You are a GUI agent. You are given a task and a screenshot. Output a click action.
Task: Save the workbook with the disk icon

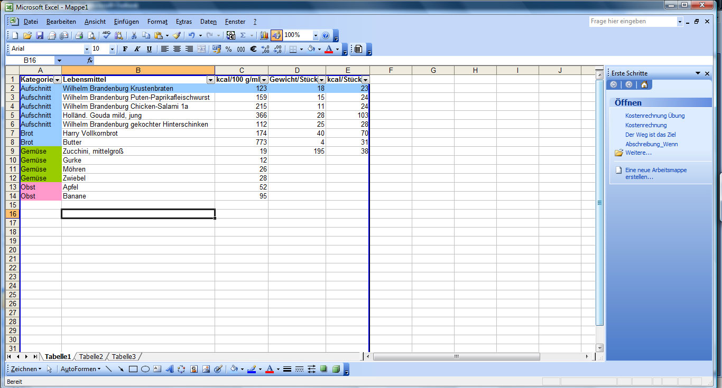[x=39, y=35]
